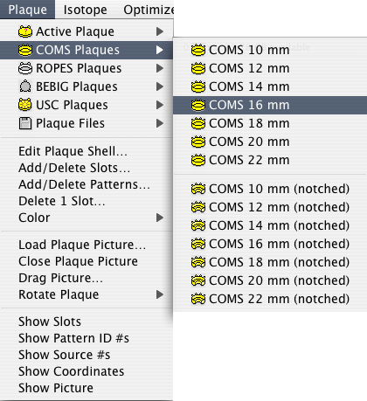Expand the Color submenu arrow

[x=159, y=218]
